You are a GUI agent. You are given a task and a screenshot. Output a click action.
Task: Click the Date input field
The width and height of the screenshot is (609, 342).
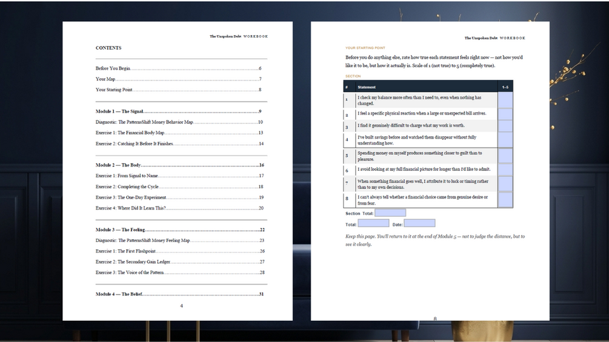419,223
